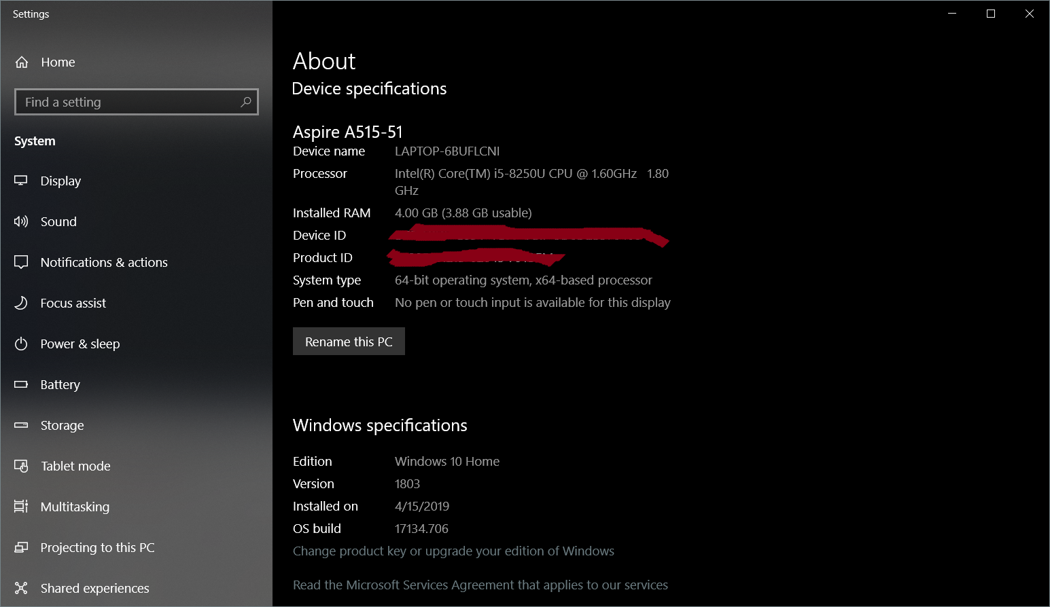
Task: Click the Focus assist moon icon
Action: click(21, 303)
